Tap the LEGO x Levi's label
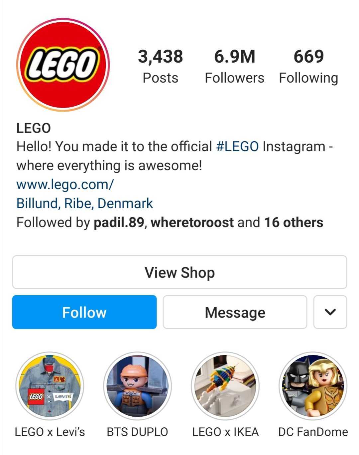This screenshot has width=359, height=455. coord(50,432)
